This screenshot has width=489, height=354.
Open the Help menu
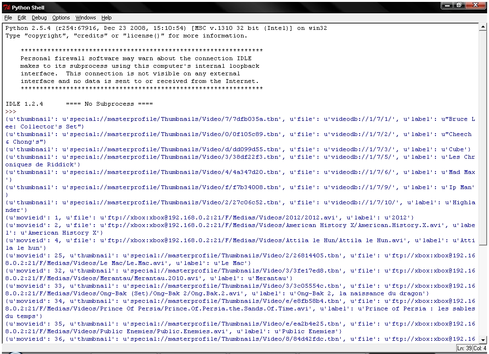tap(107, 18)
